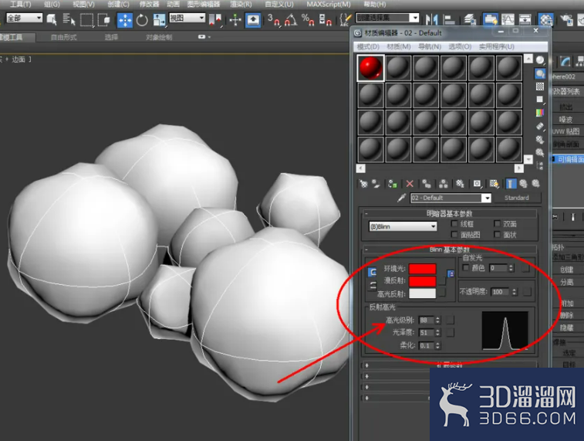Choose rectangular selection region icon
The height and width of the screenshot is (441, 584).
coord(86,20)
